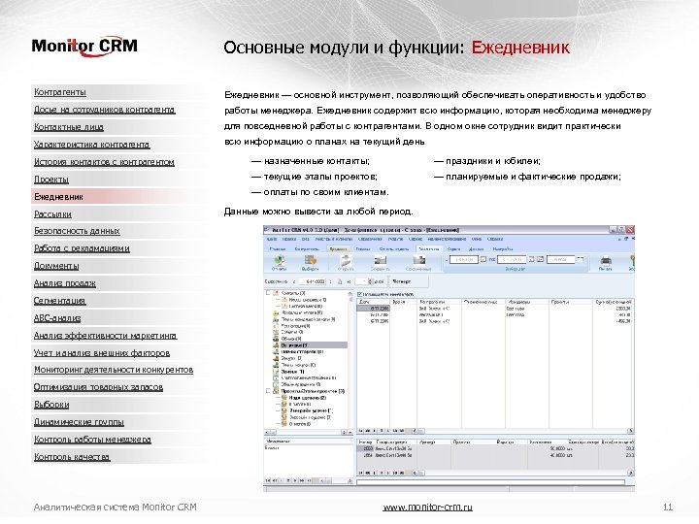Image resolution: width=699 pixels, height=524 pixels.
Task: Open calendar dropdown beside first period date
Action: pos(483,259)
